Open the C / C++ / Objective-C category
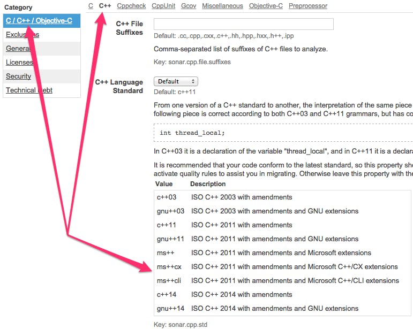 click(39, 20)
